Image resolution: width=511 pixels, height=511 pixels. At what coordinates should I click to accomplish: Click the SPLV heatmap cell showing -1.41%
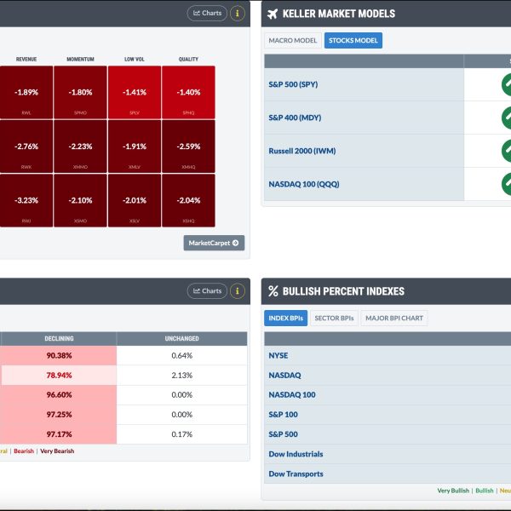[135, 92]
